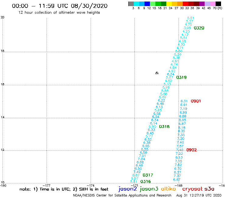The height and width of the screenshot is (198, 225).
Task: Select the 0319 time stamp
Action: pos(182,77)
